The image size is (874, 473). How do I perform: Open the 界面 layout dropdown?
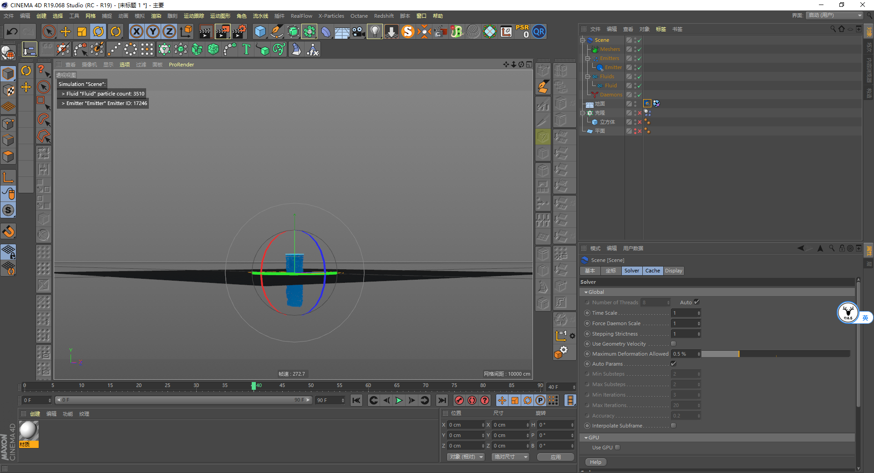835,15
